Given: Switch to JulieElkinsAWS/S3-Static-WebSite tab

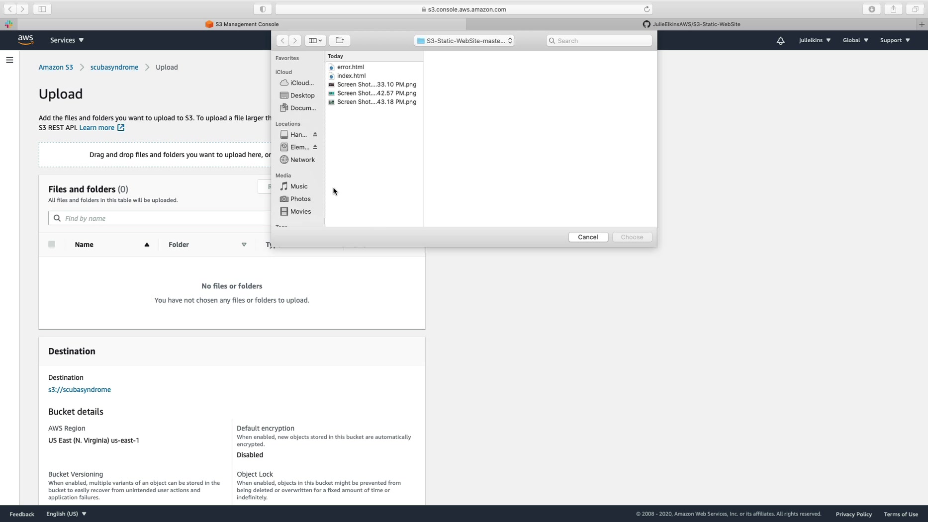Looking at the screenshot, I should [692, 24].
